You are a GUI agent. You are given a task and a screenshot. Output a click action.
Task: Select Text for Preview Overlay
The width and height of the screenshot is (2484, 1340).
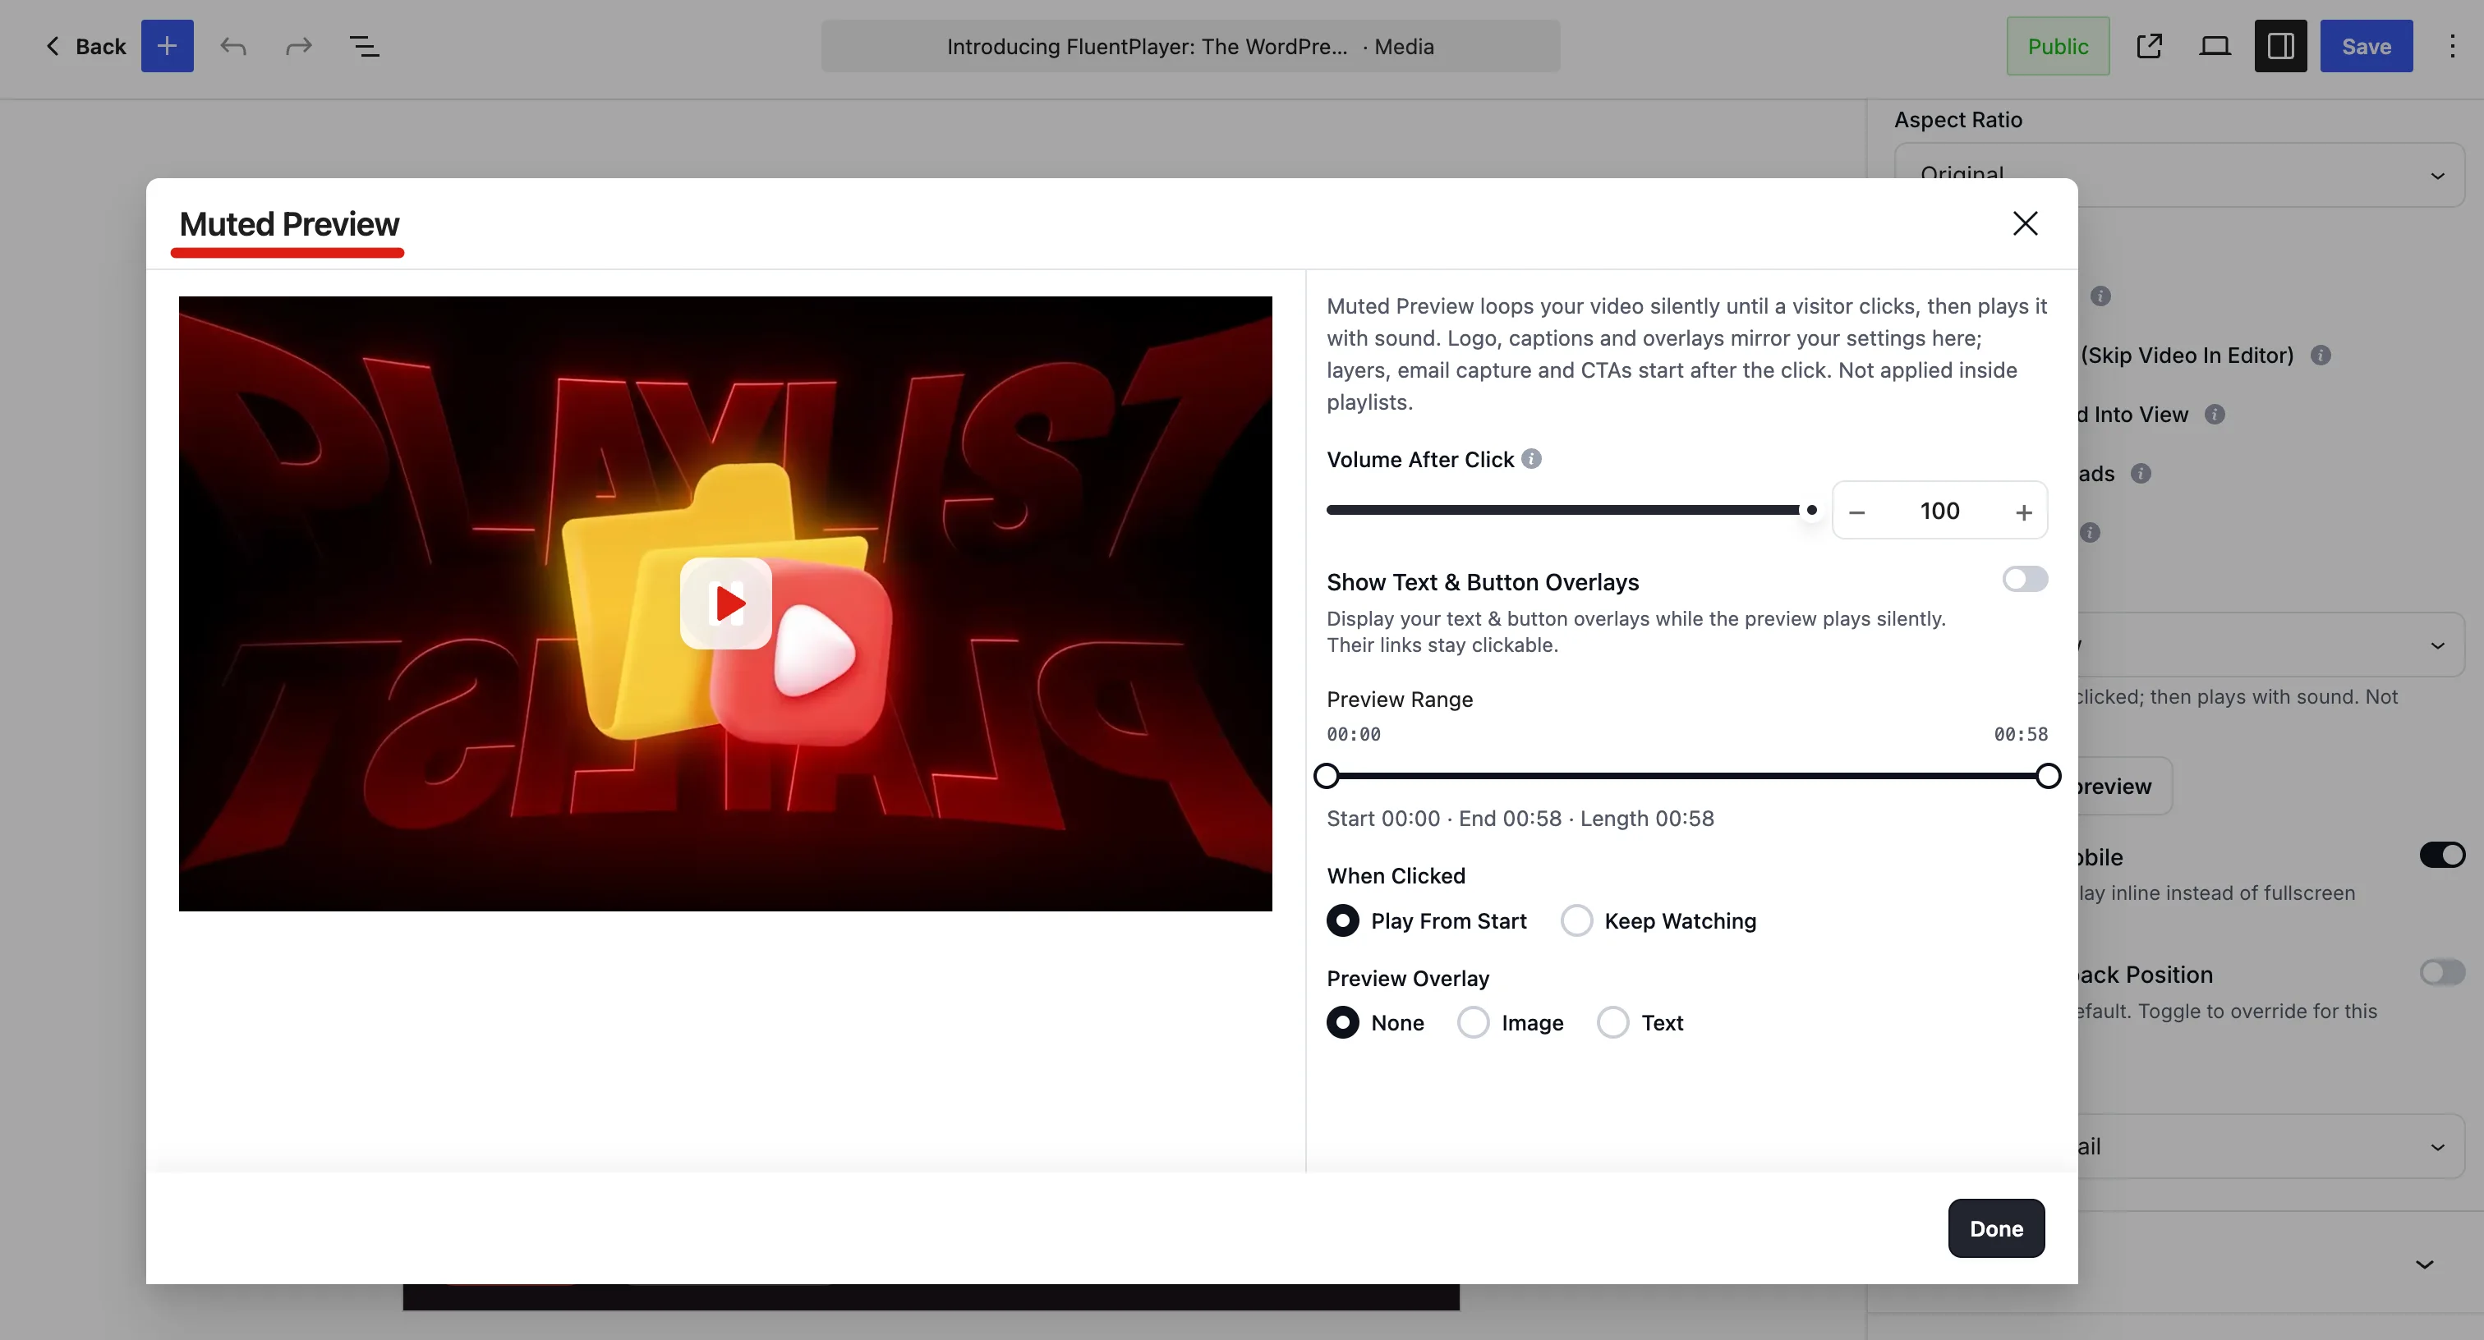click(1612, 1023)
